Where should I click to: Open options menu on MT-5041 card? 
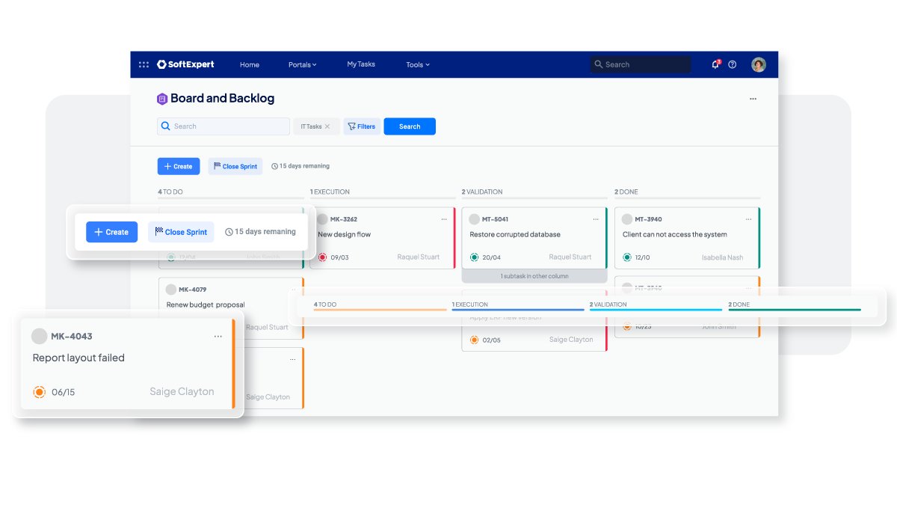pyautogui.click(x=596, y=219)
